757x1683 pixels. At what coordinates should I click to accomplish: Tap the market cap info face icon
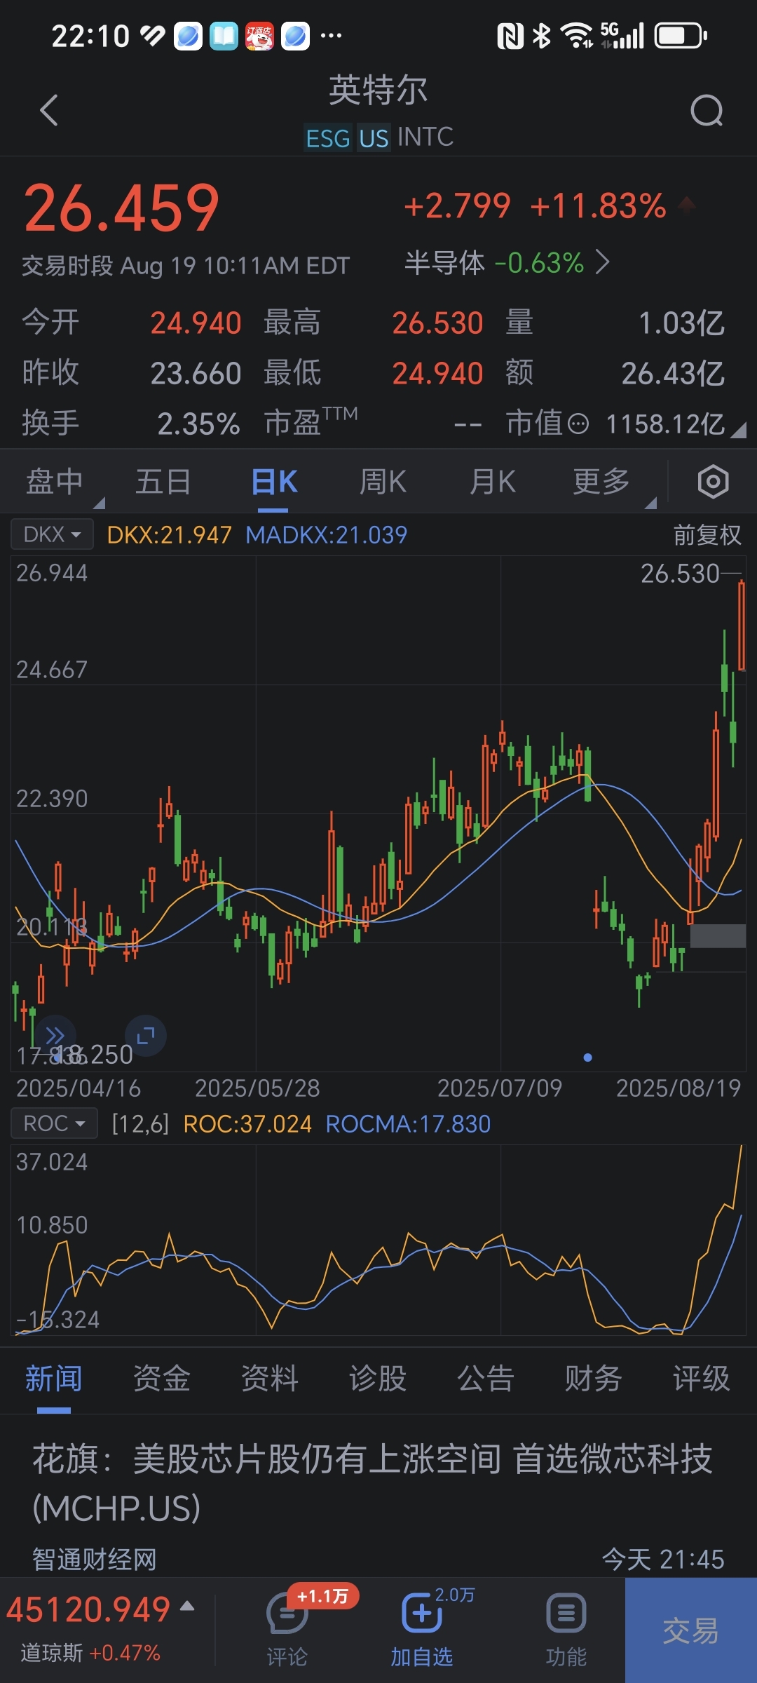coord(578,424)
